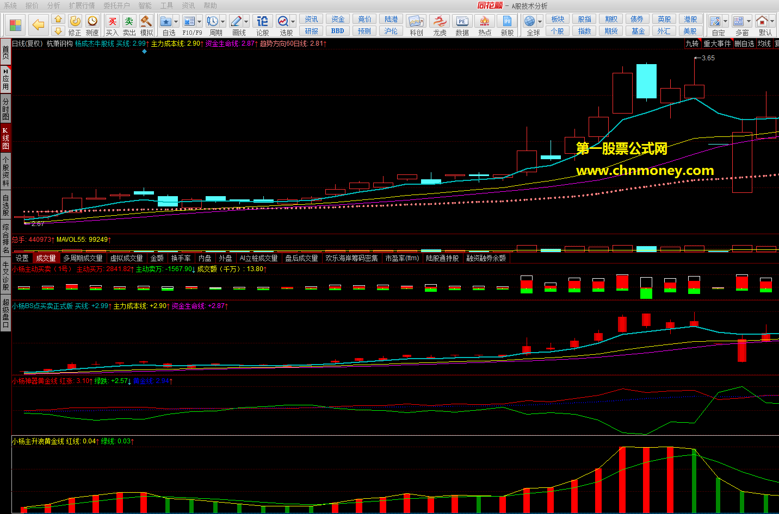Click the 测速 clock icon
The height and width of the screenshot is (514, 779).
(92, 21)
